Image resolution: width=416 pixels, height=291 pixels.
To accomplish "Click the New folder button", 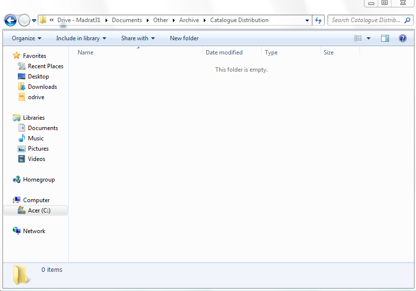I will point(184,38).
